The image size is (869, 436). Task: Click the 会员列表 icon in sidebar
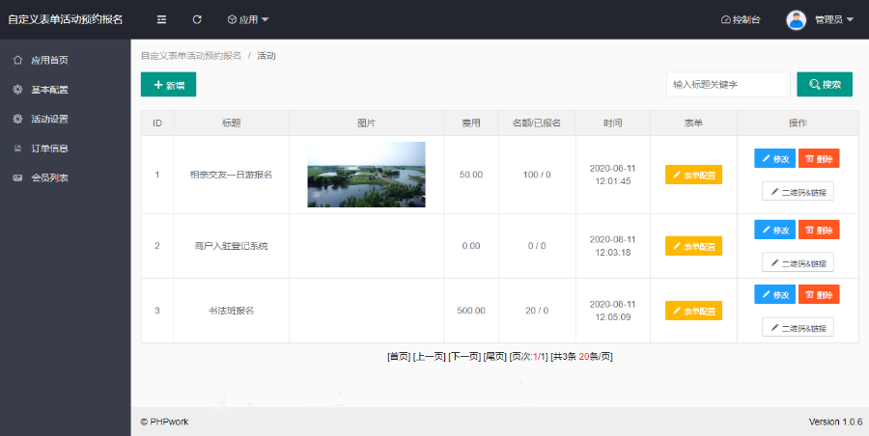click(17, 177)
